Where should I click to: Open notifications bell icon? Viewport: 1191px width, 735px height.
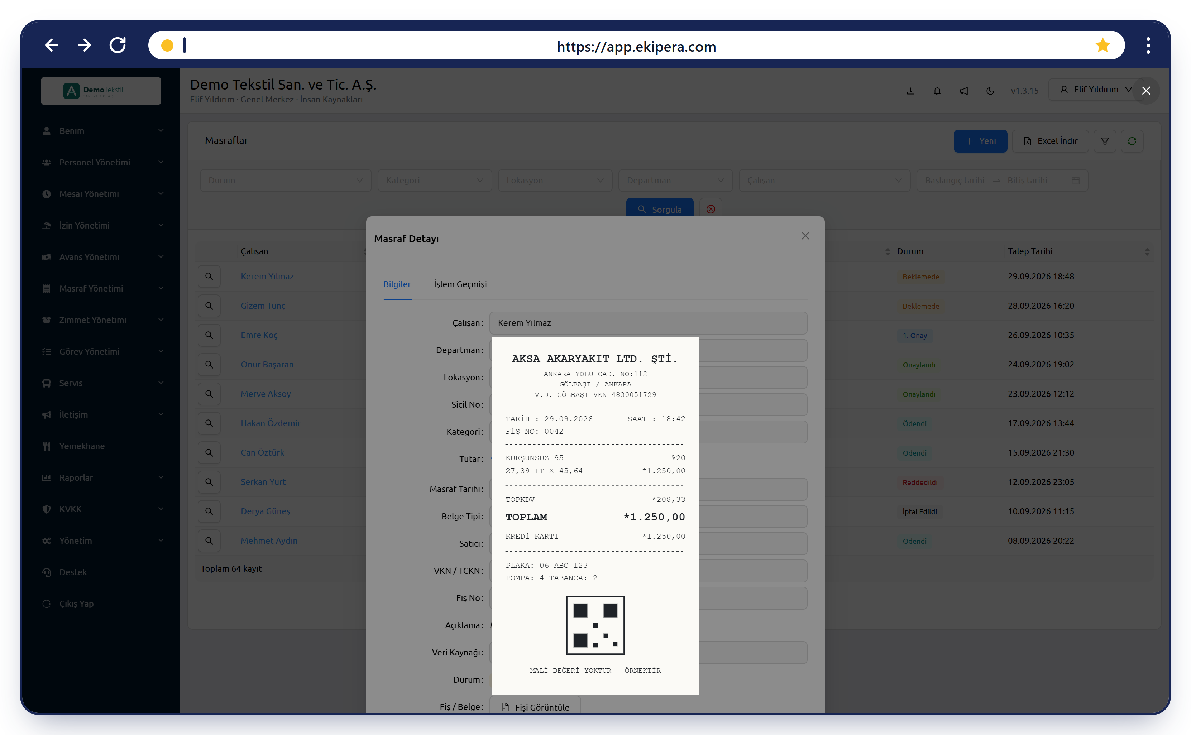coord(937,91)
